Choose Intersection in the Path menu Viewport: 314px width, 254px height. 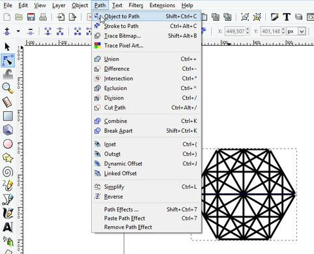(x=147, y=79)
